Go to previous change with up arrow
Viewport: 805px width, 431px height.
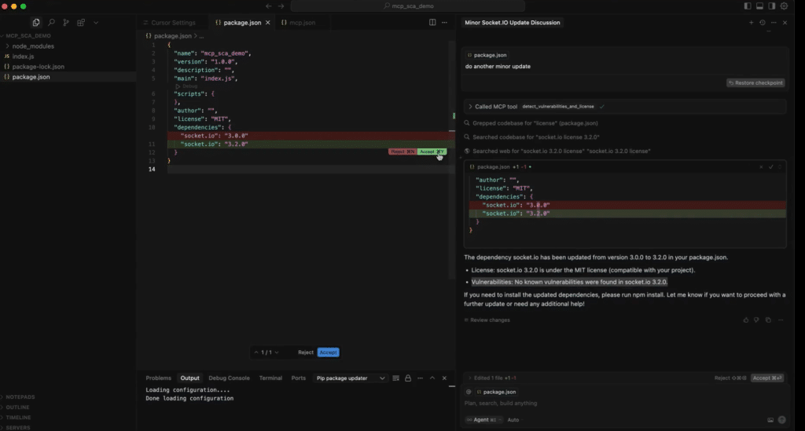[x=256, y=352]
